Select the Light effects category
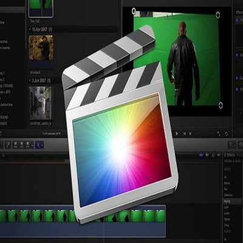 (226, 207)
